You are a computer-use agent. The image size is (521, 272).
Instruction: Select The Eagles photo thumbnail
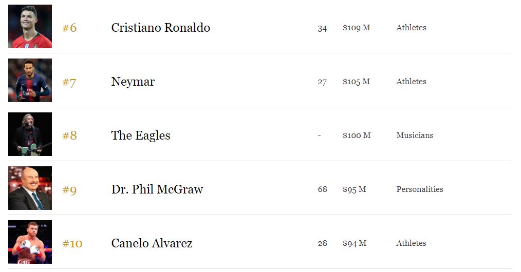point(30,134)
